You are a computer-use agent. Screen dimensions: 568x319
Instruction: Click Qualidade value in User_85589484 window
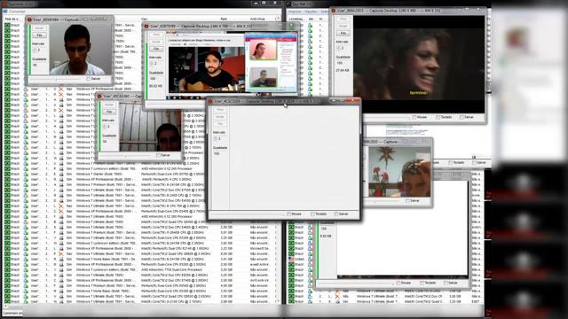tap(35, 65)
